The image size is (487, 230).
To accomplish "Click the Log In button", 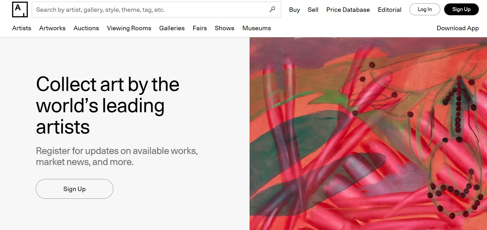I will click(425, 9).
